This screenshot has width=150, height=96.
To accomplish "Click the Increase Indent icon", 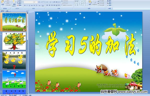I will point(56,2).
